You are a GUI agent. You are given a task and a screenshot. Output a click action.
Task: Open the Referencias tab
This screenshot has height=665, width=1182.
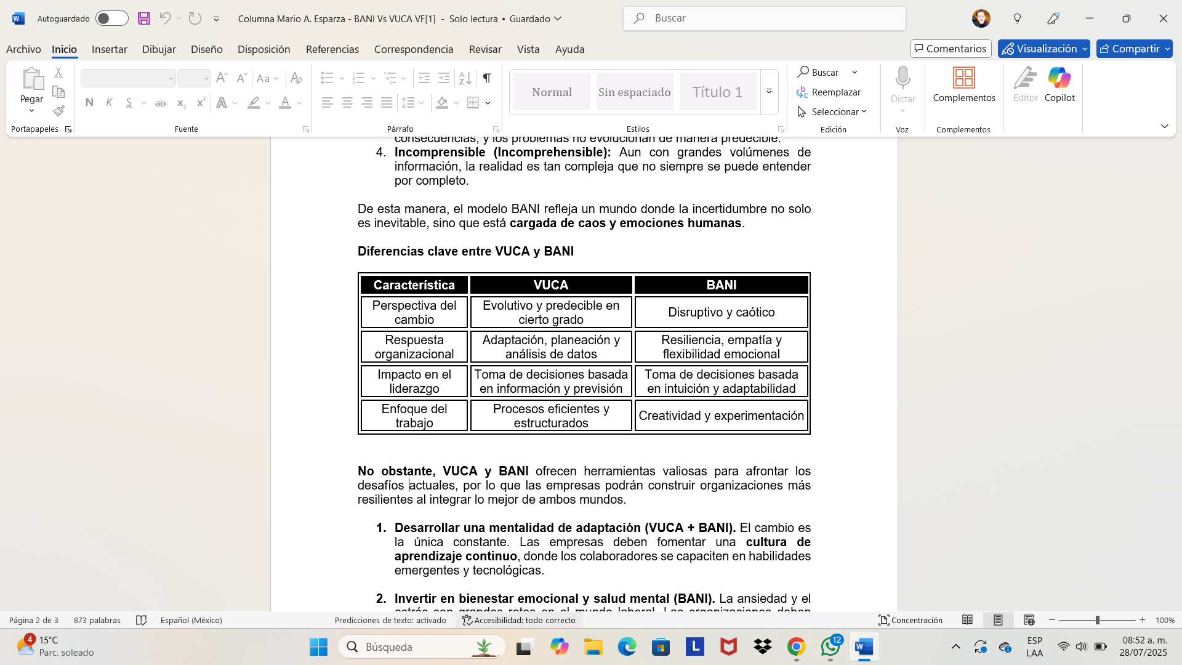click(x=332, y=49)
